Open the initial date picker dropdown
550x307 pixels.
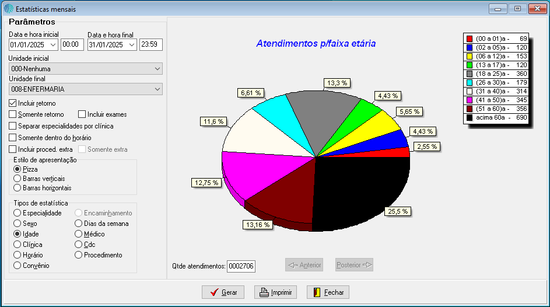[53, 45]
